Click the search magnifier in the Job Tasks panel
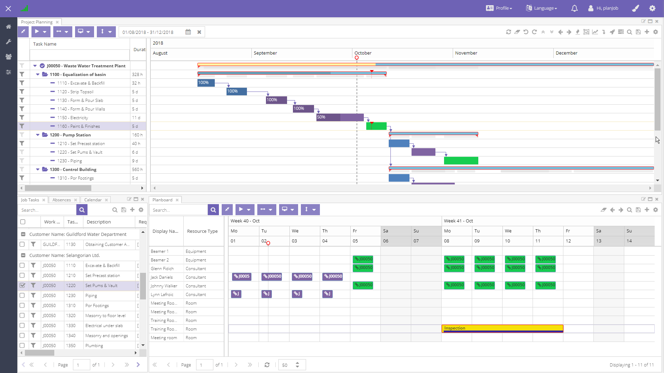Image resolution: width=664 pixels, height=373 pixels. pos(82,210)
